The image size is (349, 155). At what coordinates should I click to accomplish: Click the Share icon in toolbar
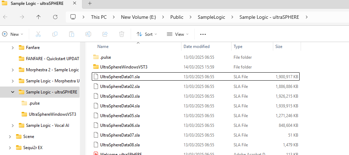[105, 34]
